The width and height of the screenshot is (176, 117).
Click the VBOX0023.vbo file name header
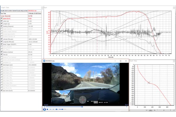[32, 11]
